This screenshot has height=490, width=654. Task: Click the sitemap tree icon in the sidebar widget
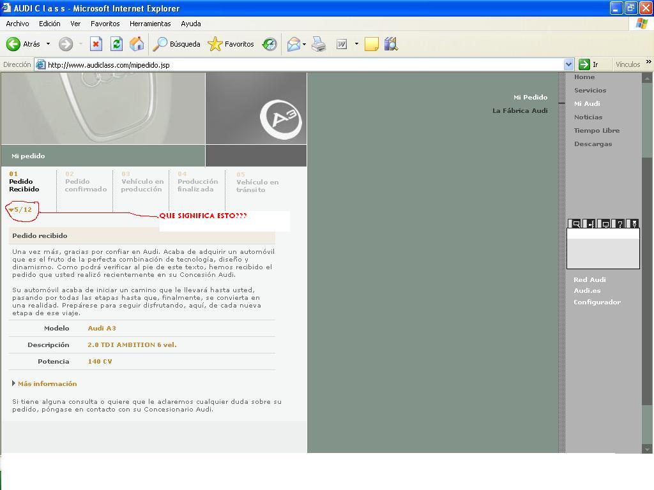point(591,224)
